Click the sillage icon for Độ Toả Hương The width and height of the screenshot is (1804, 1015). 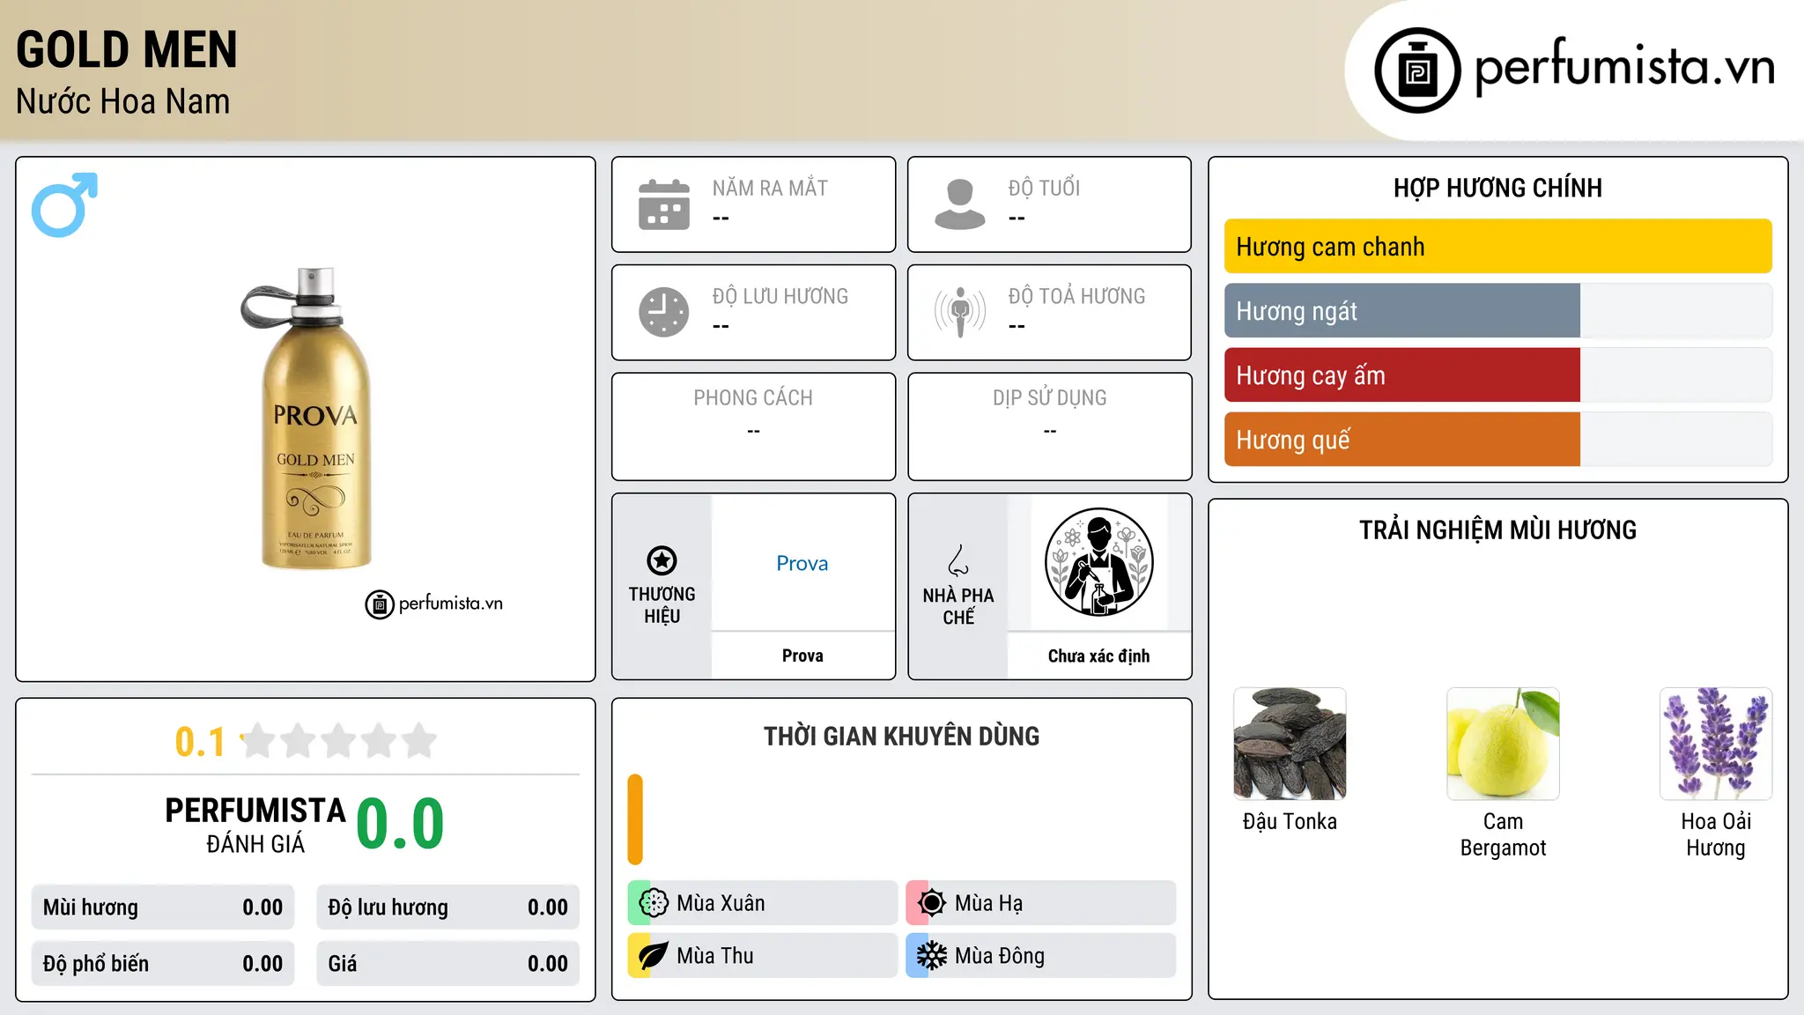960,312
